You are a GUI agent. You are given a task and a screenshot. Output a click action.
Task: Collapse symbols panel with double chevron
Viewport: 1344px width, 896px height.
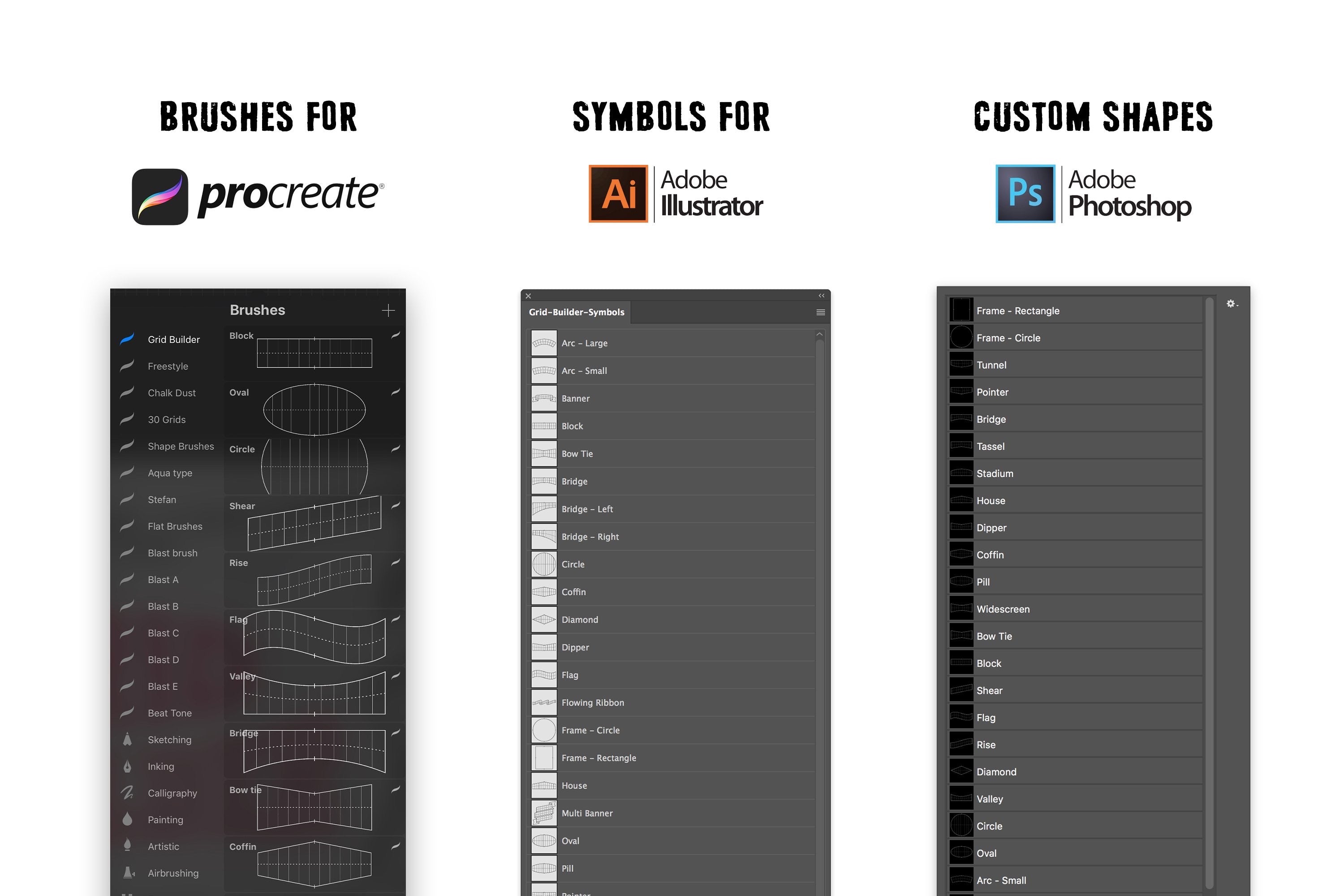[822, 296]
